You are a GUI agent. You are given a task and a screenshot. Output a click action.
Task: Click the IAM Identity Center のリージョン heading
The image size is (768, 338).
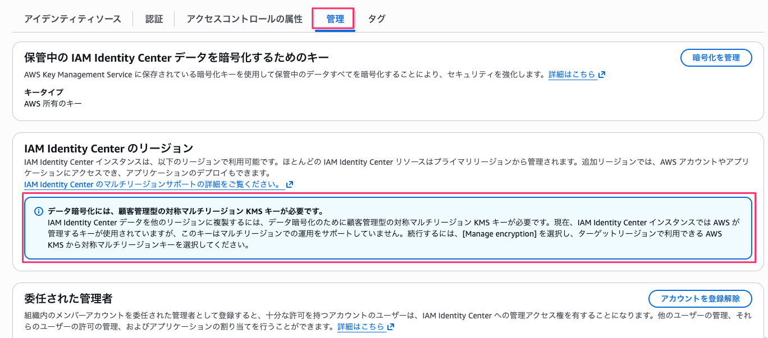pos(109,149)
